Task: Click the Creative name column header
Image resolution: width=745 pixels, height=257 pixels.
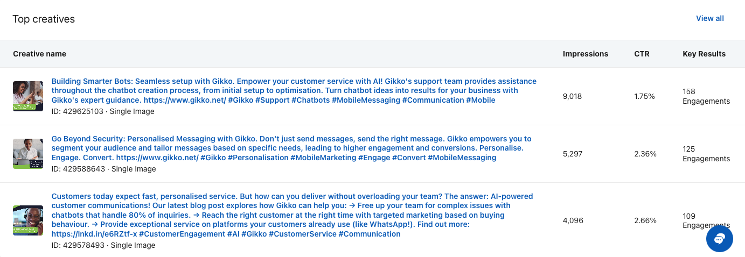Action: (40, 54)
